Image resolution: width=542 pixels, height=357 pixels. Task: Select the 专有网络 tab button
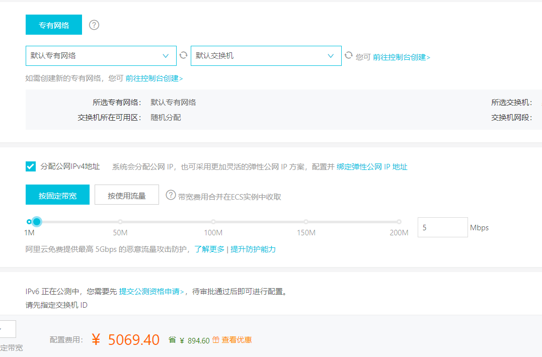pos(53,25)
